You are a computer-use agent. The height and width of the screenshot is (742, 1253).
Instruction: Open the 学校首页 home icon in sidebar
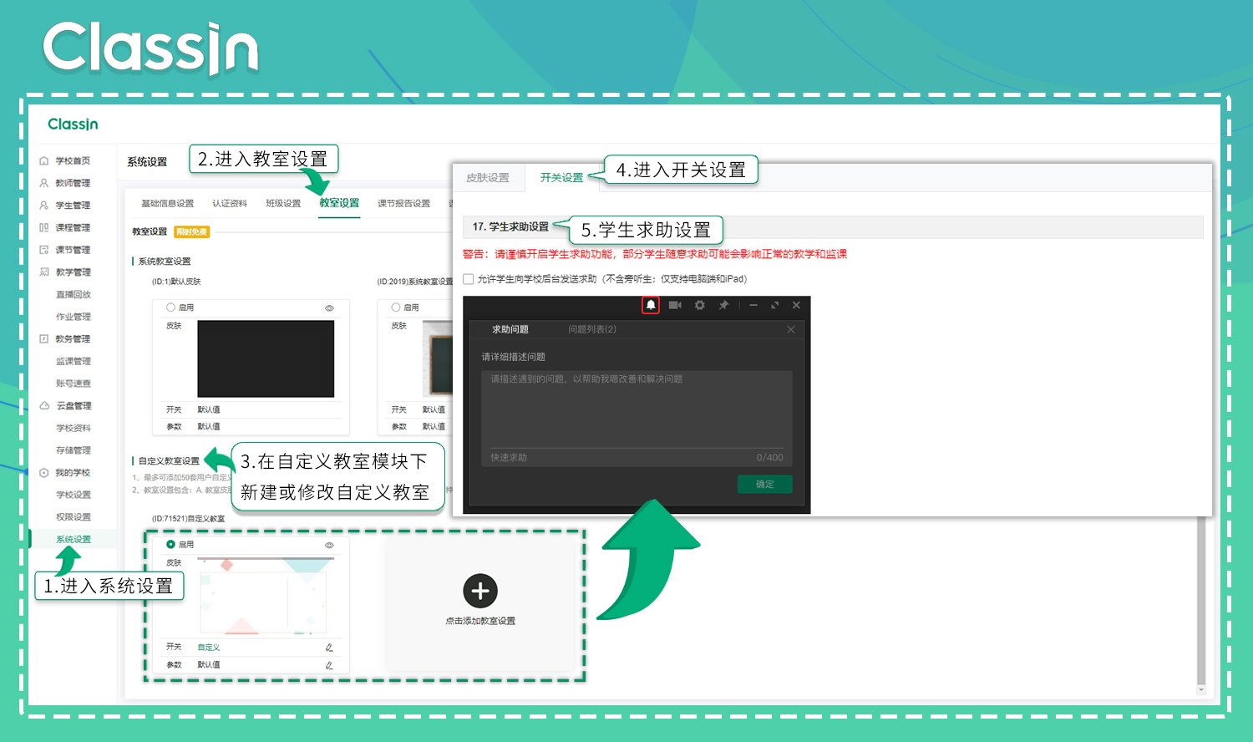43,160
